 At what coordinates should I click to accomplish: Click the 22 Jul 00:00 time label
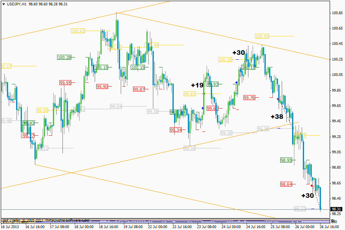click(x=158, y=227)
